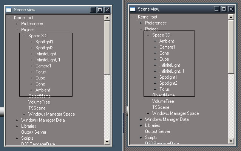Collapse Project node in left Scene view
This screenshot has height=151, width=241.
(x=17, y=30)
